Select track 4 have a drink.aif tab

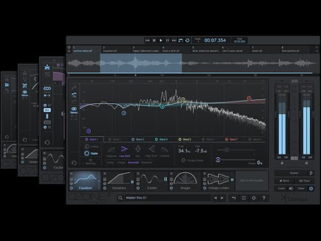pyautogui.click(x=176, y=50)
